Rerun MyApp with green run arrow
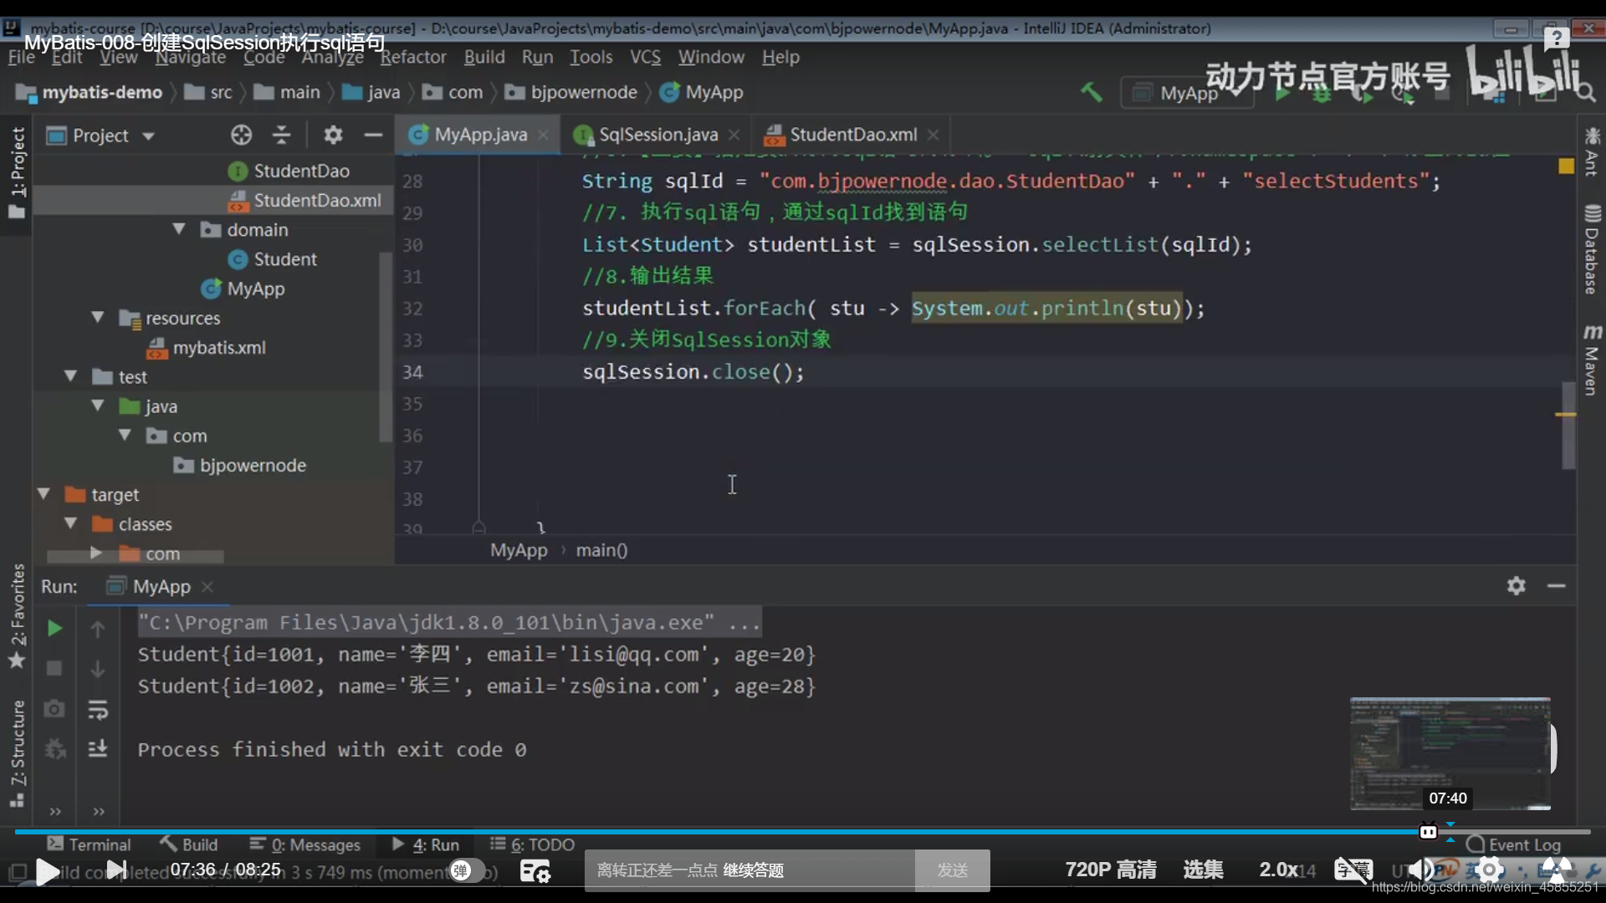The height and width of the screenshot is (903, 1606). (54, 628)
